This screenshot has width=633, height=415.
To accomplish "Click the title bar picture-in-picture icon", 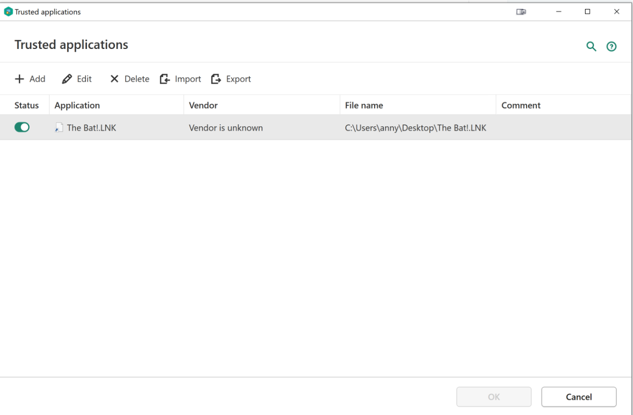I will click(521, 12).
